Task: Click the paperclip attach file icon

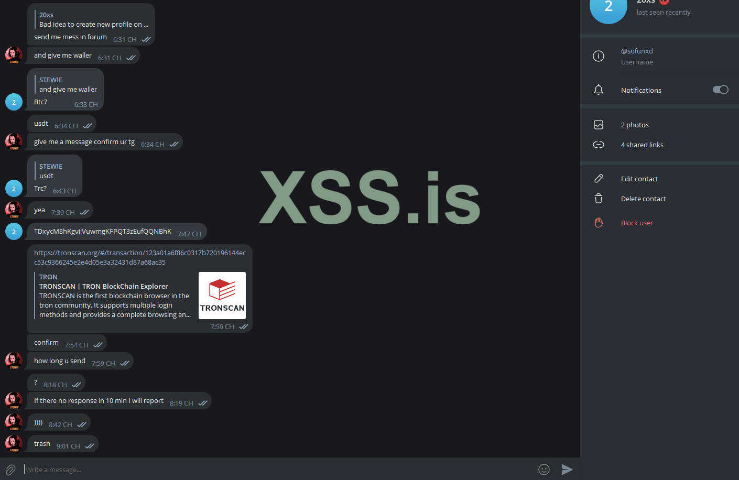Action: (10, 470)
